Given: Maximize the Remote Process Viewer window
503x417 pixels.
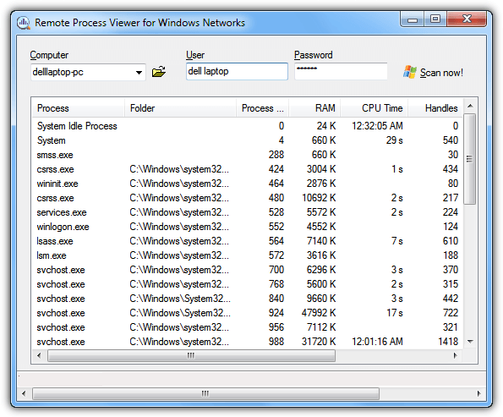Looking at the screenshot, I should tap(435, 19).
